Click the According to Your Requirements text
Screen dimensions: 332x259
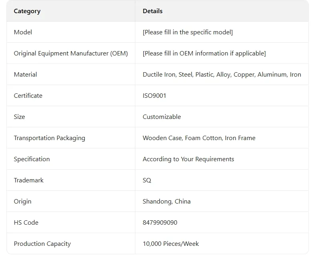188,159
